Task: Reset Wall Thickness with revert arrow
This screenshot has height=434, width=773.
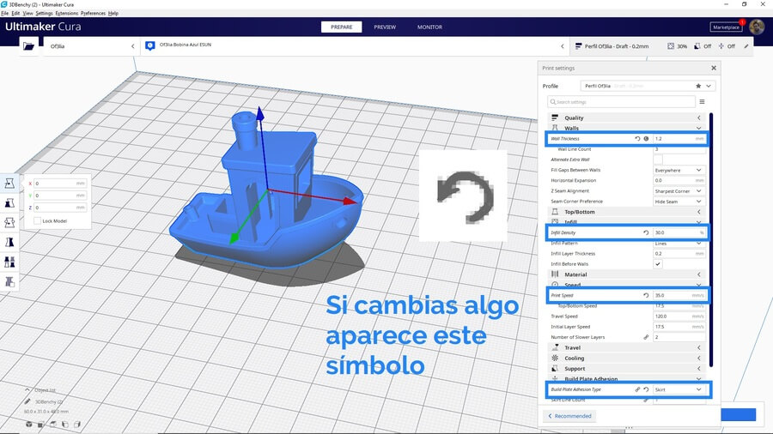Action: [x=637, y=138]
